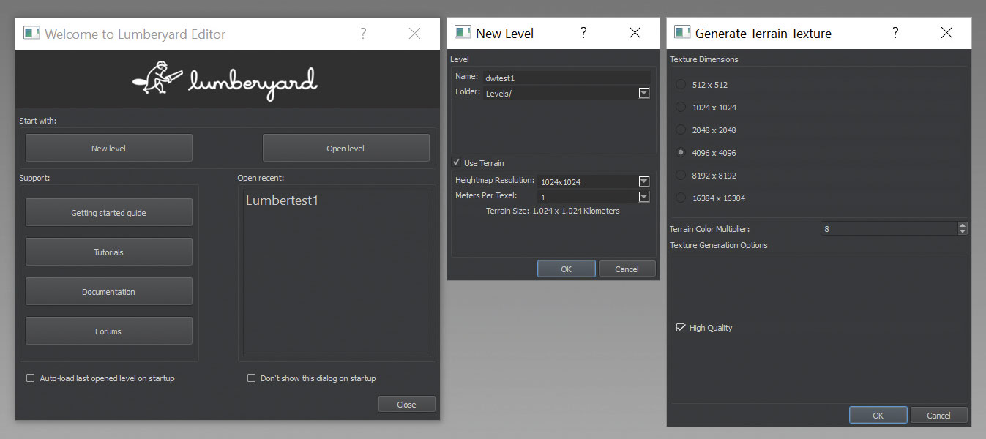Click the level Name input field
Image resolution: width=986 pixels, height=439 pixels.
click(x=566, y=77)
